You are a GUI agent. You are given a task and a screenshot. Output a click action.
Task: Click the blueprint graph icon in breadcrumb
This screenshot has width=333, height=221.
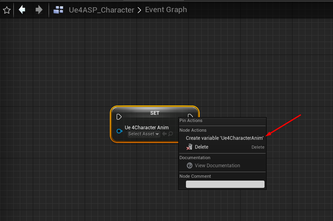tap(58, 10)
